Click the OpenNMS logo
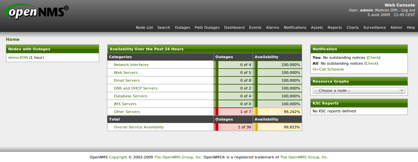This screenshot has width=418, height=162. (x=37, y=12)
